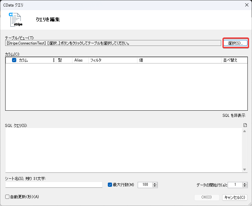Image resolution: width=252 pixels, height=206 pixels.
Task: Decrease data start row with down spinner
Action: click(245, 186)
